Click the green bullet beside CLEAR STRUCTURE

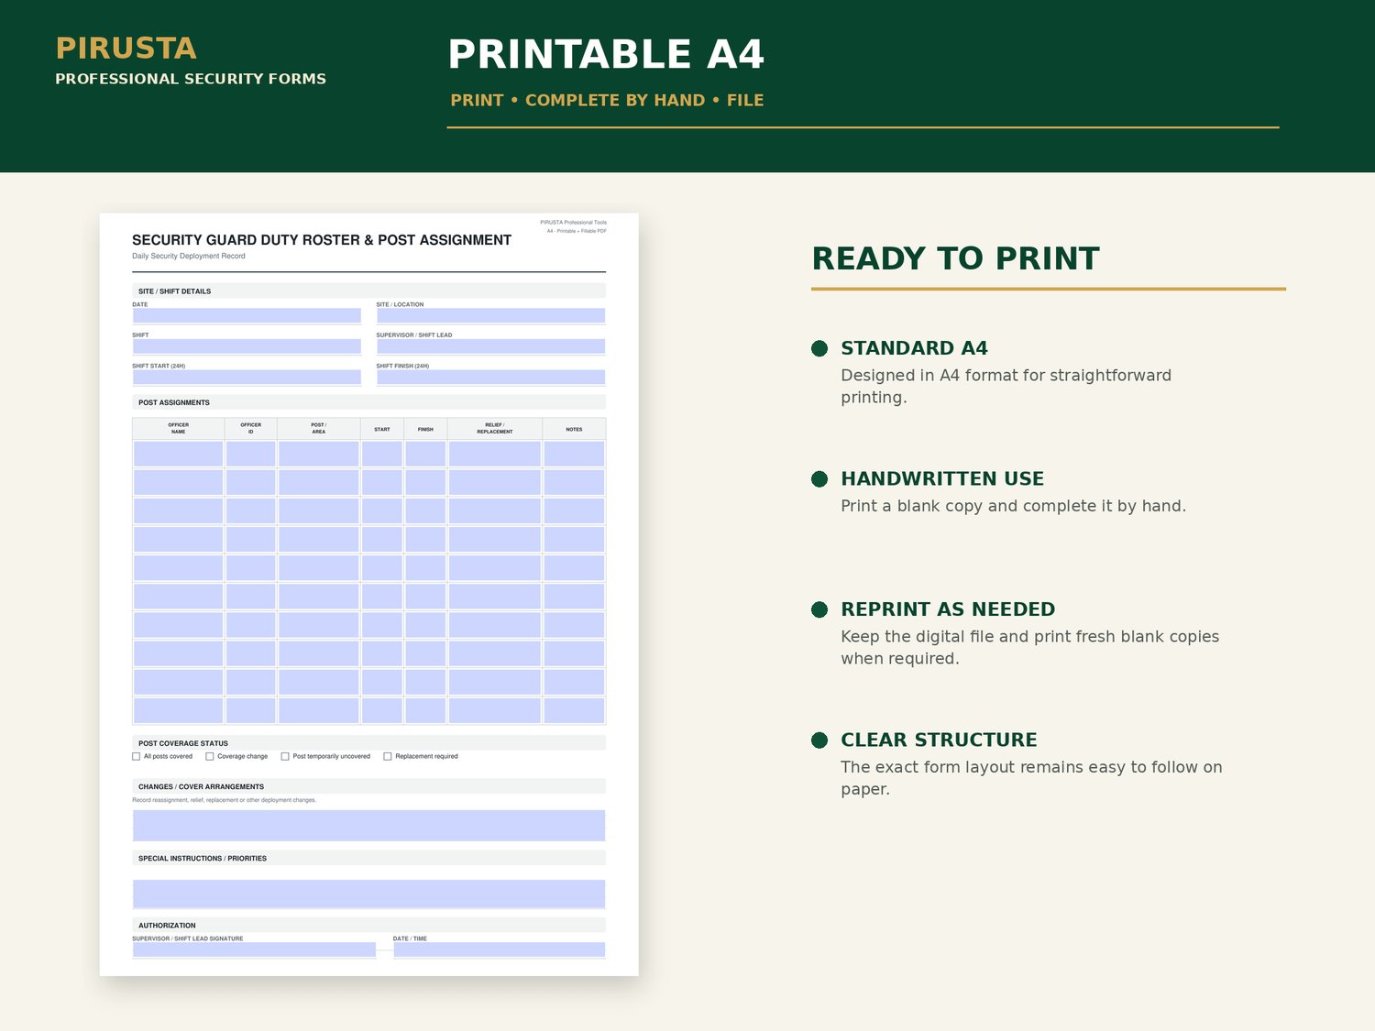point(819,740)
